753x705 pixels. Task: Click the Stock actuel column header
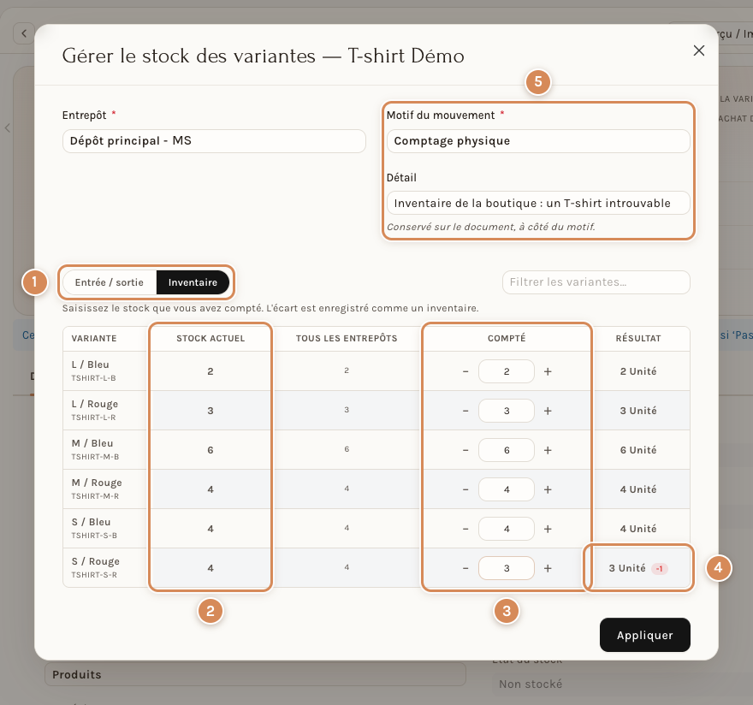(210, 339)
